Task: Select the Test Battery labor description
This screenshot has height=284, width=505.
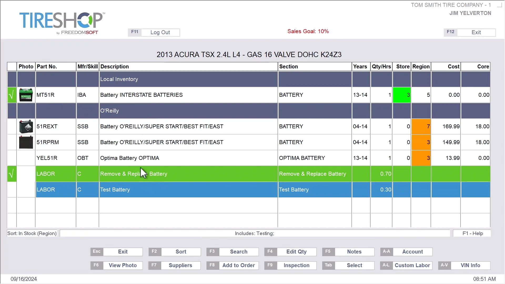Action: point(115,190)
